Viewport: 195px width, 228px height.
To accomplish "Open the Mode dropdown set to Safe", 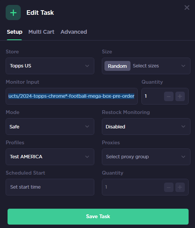I will [x=50, y=126].
